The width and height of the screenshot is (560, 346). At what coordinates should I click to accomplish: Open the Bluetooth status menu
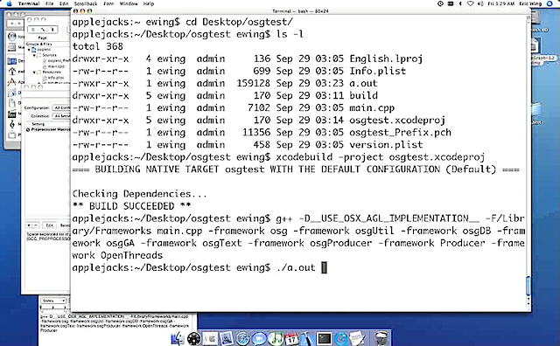460,3
